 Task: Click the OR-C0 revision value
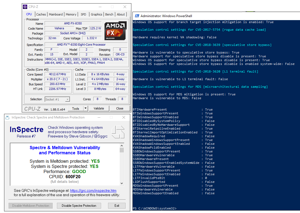point(120,54)
